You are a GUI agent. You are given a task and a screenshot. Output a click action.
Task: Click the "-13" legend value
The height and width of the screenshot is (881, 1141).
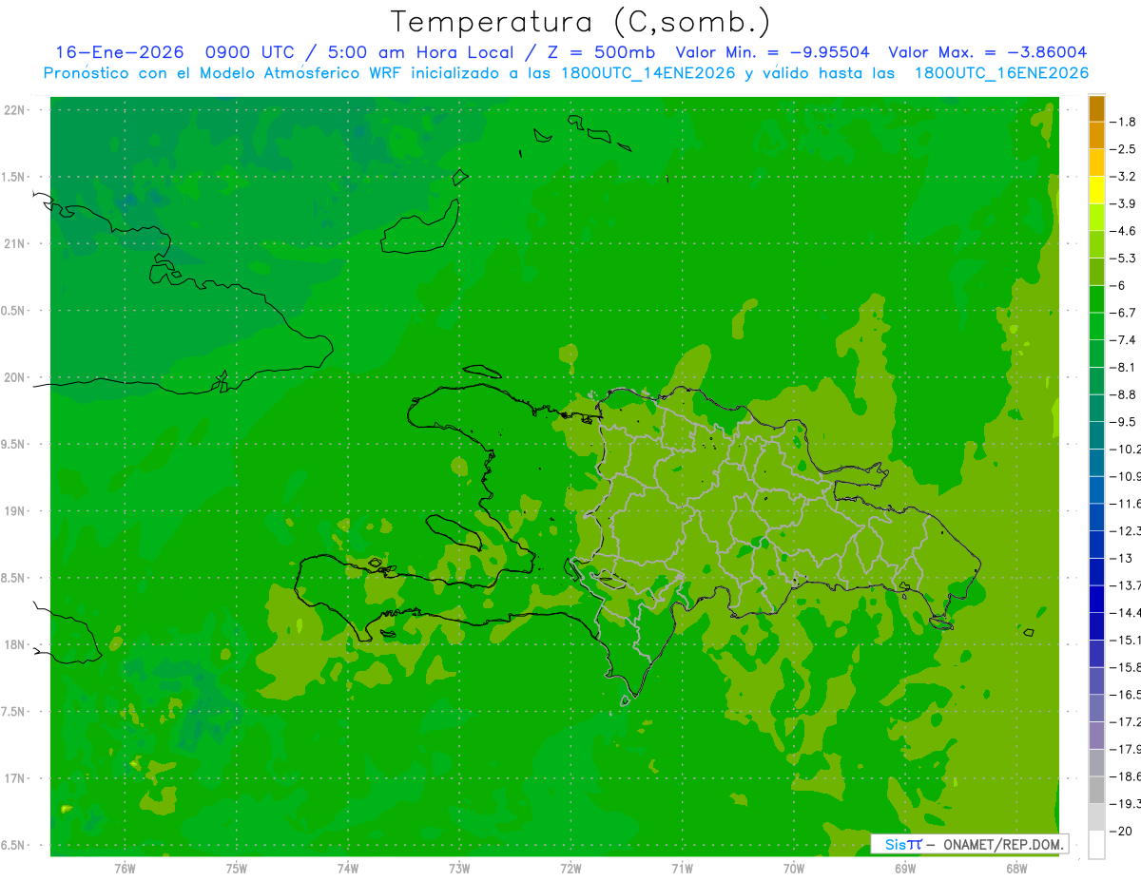(1122, 558)
